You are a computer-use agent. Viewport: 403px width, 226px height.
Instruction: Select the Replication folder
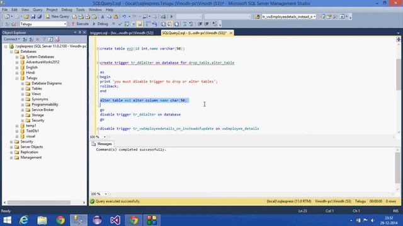(30, 152)
